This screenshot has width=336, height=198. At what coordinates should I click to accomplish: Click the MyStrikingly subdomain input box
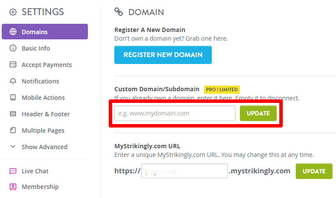pos(184,171)
